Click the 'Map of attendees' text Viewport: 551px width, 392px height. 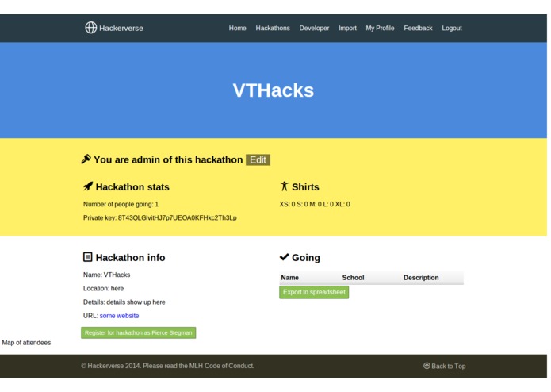tap(26, 343)
